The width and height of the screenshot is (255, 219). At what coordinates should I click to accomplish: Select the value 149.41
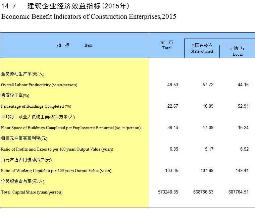click(x=242, y=171)
